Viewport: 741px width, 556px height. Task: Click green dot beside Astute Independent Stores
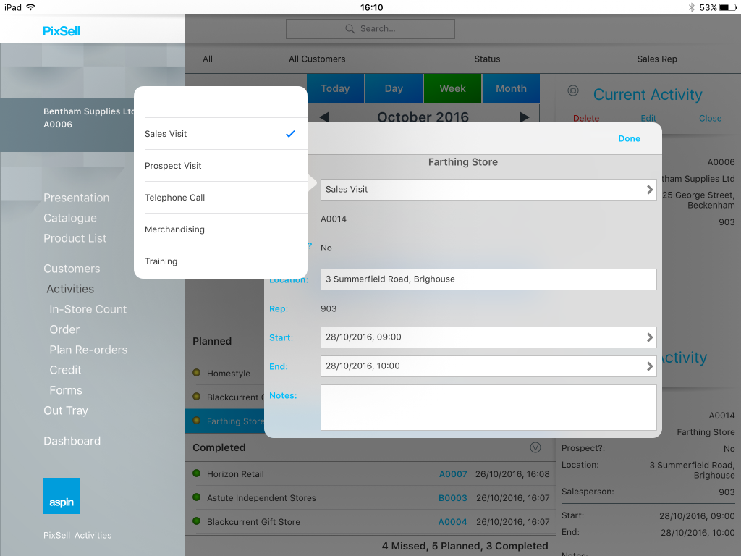click(197, 497)
